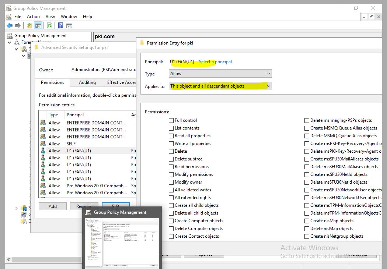Collapse the domain node below Domains in the tree
The image size is (387, 269).
coord(23,56)
